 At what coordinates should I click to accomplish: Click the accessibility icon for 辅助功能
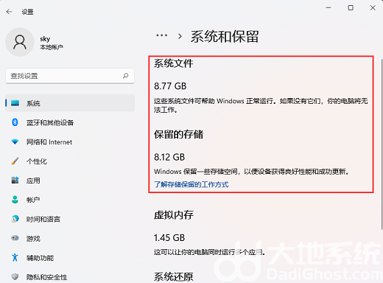pos(15,257)
